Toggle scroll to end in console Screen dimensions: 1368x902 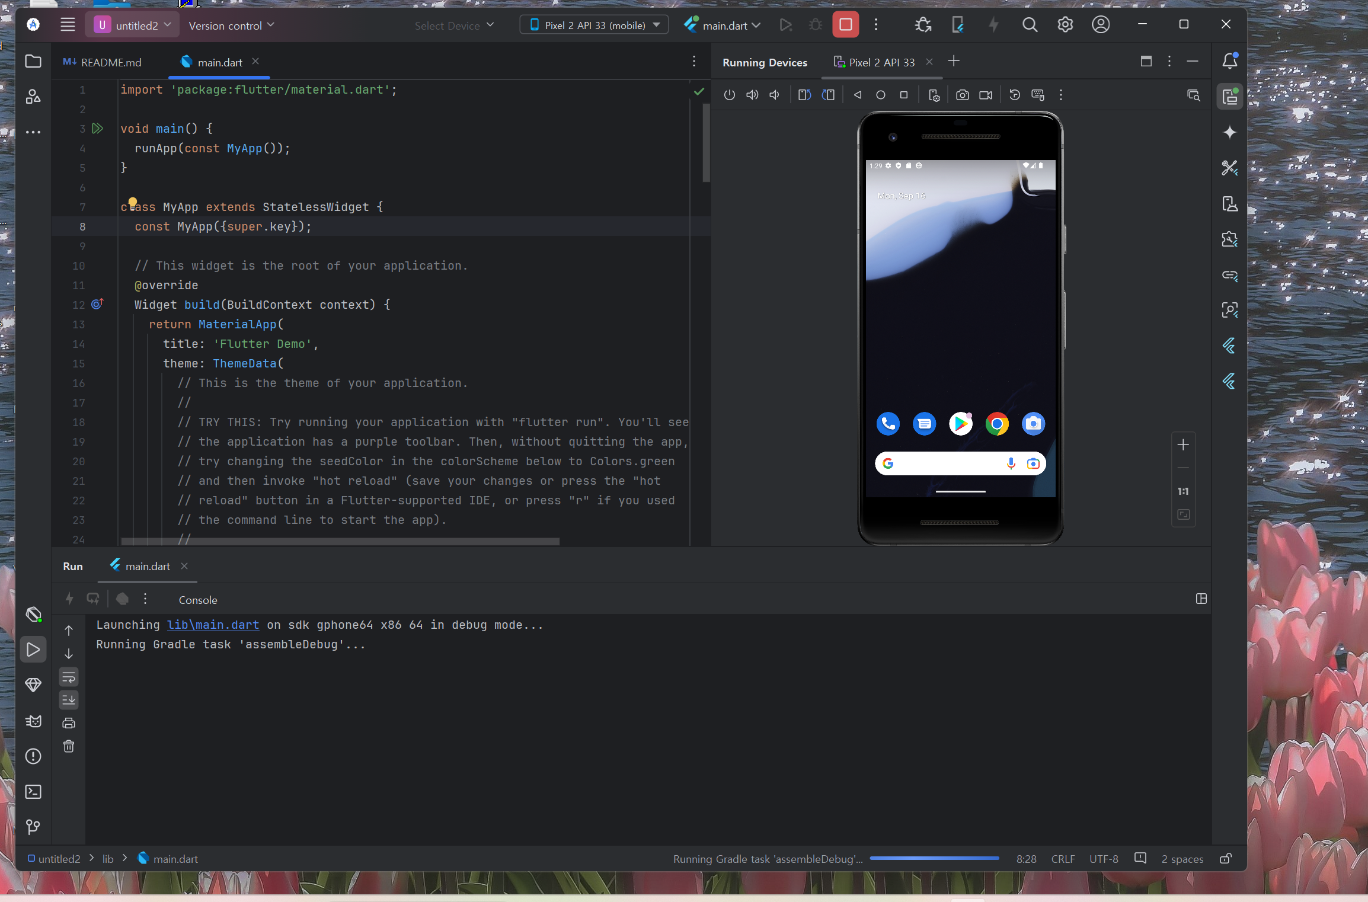point(69,701)
